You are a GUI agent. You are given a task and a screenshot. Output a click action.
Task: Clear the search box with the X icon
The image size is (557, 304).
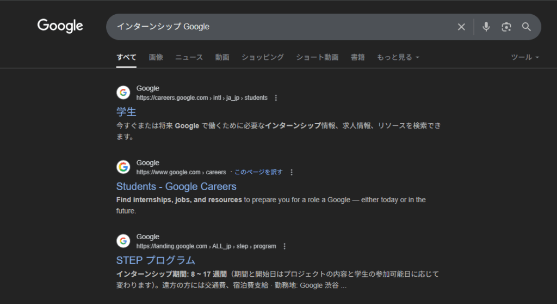pos(461,27)
